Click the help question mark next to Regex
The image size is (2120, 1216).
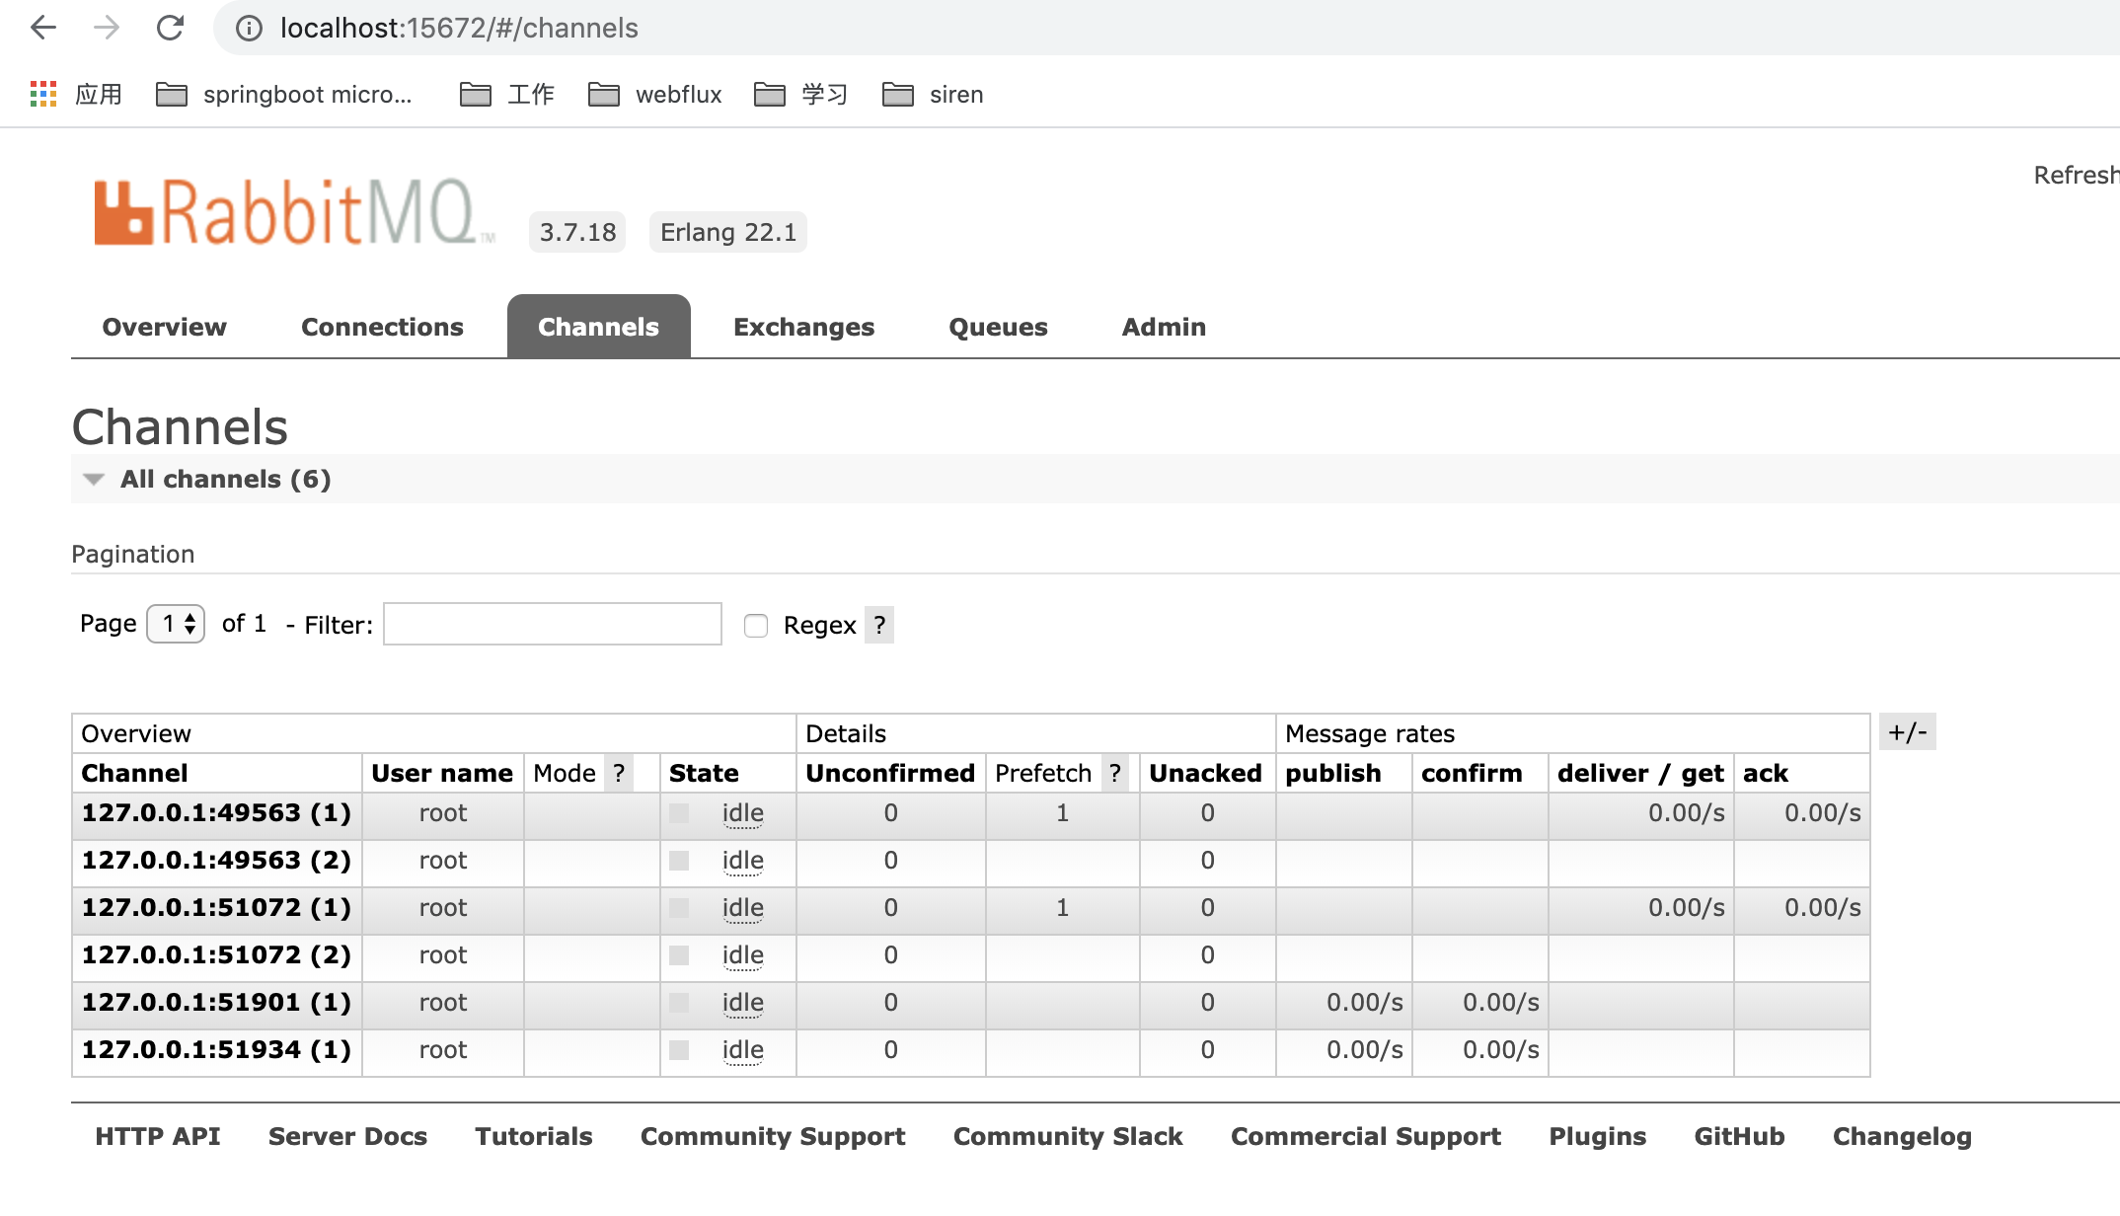879,625
